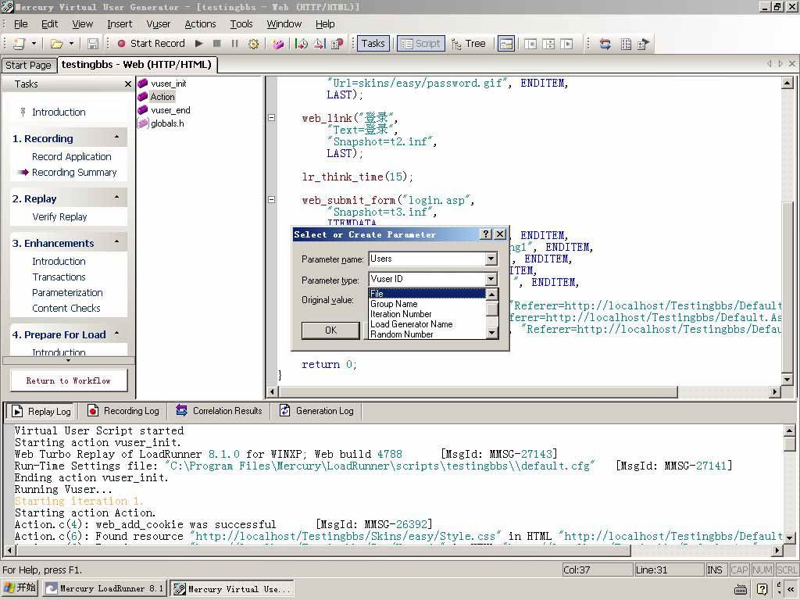Collapse the 1. Recording section

pyautogui.click(x=116, y=138)
